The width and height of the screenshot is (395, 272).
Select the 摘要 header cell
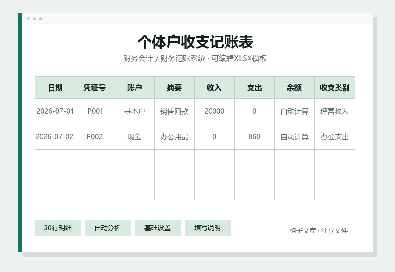(x=175, y=88)
